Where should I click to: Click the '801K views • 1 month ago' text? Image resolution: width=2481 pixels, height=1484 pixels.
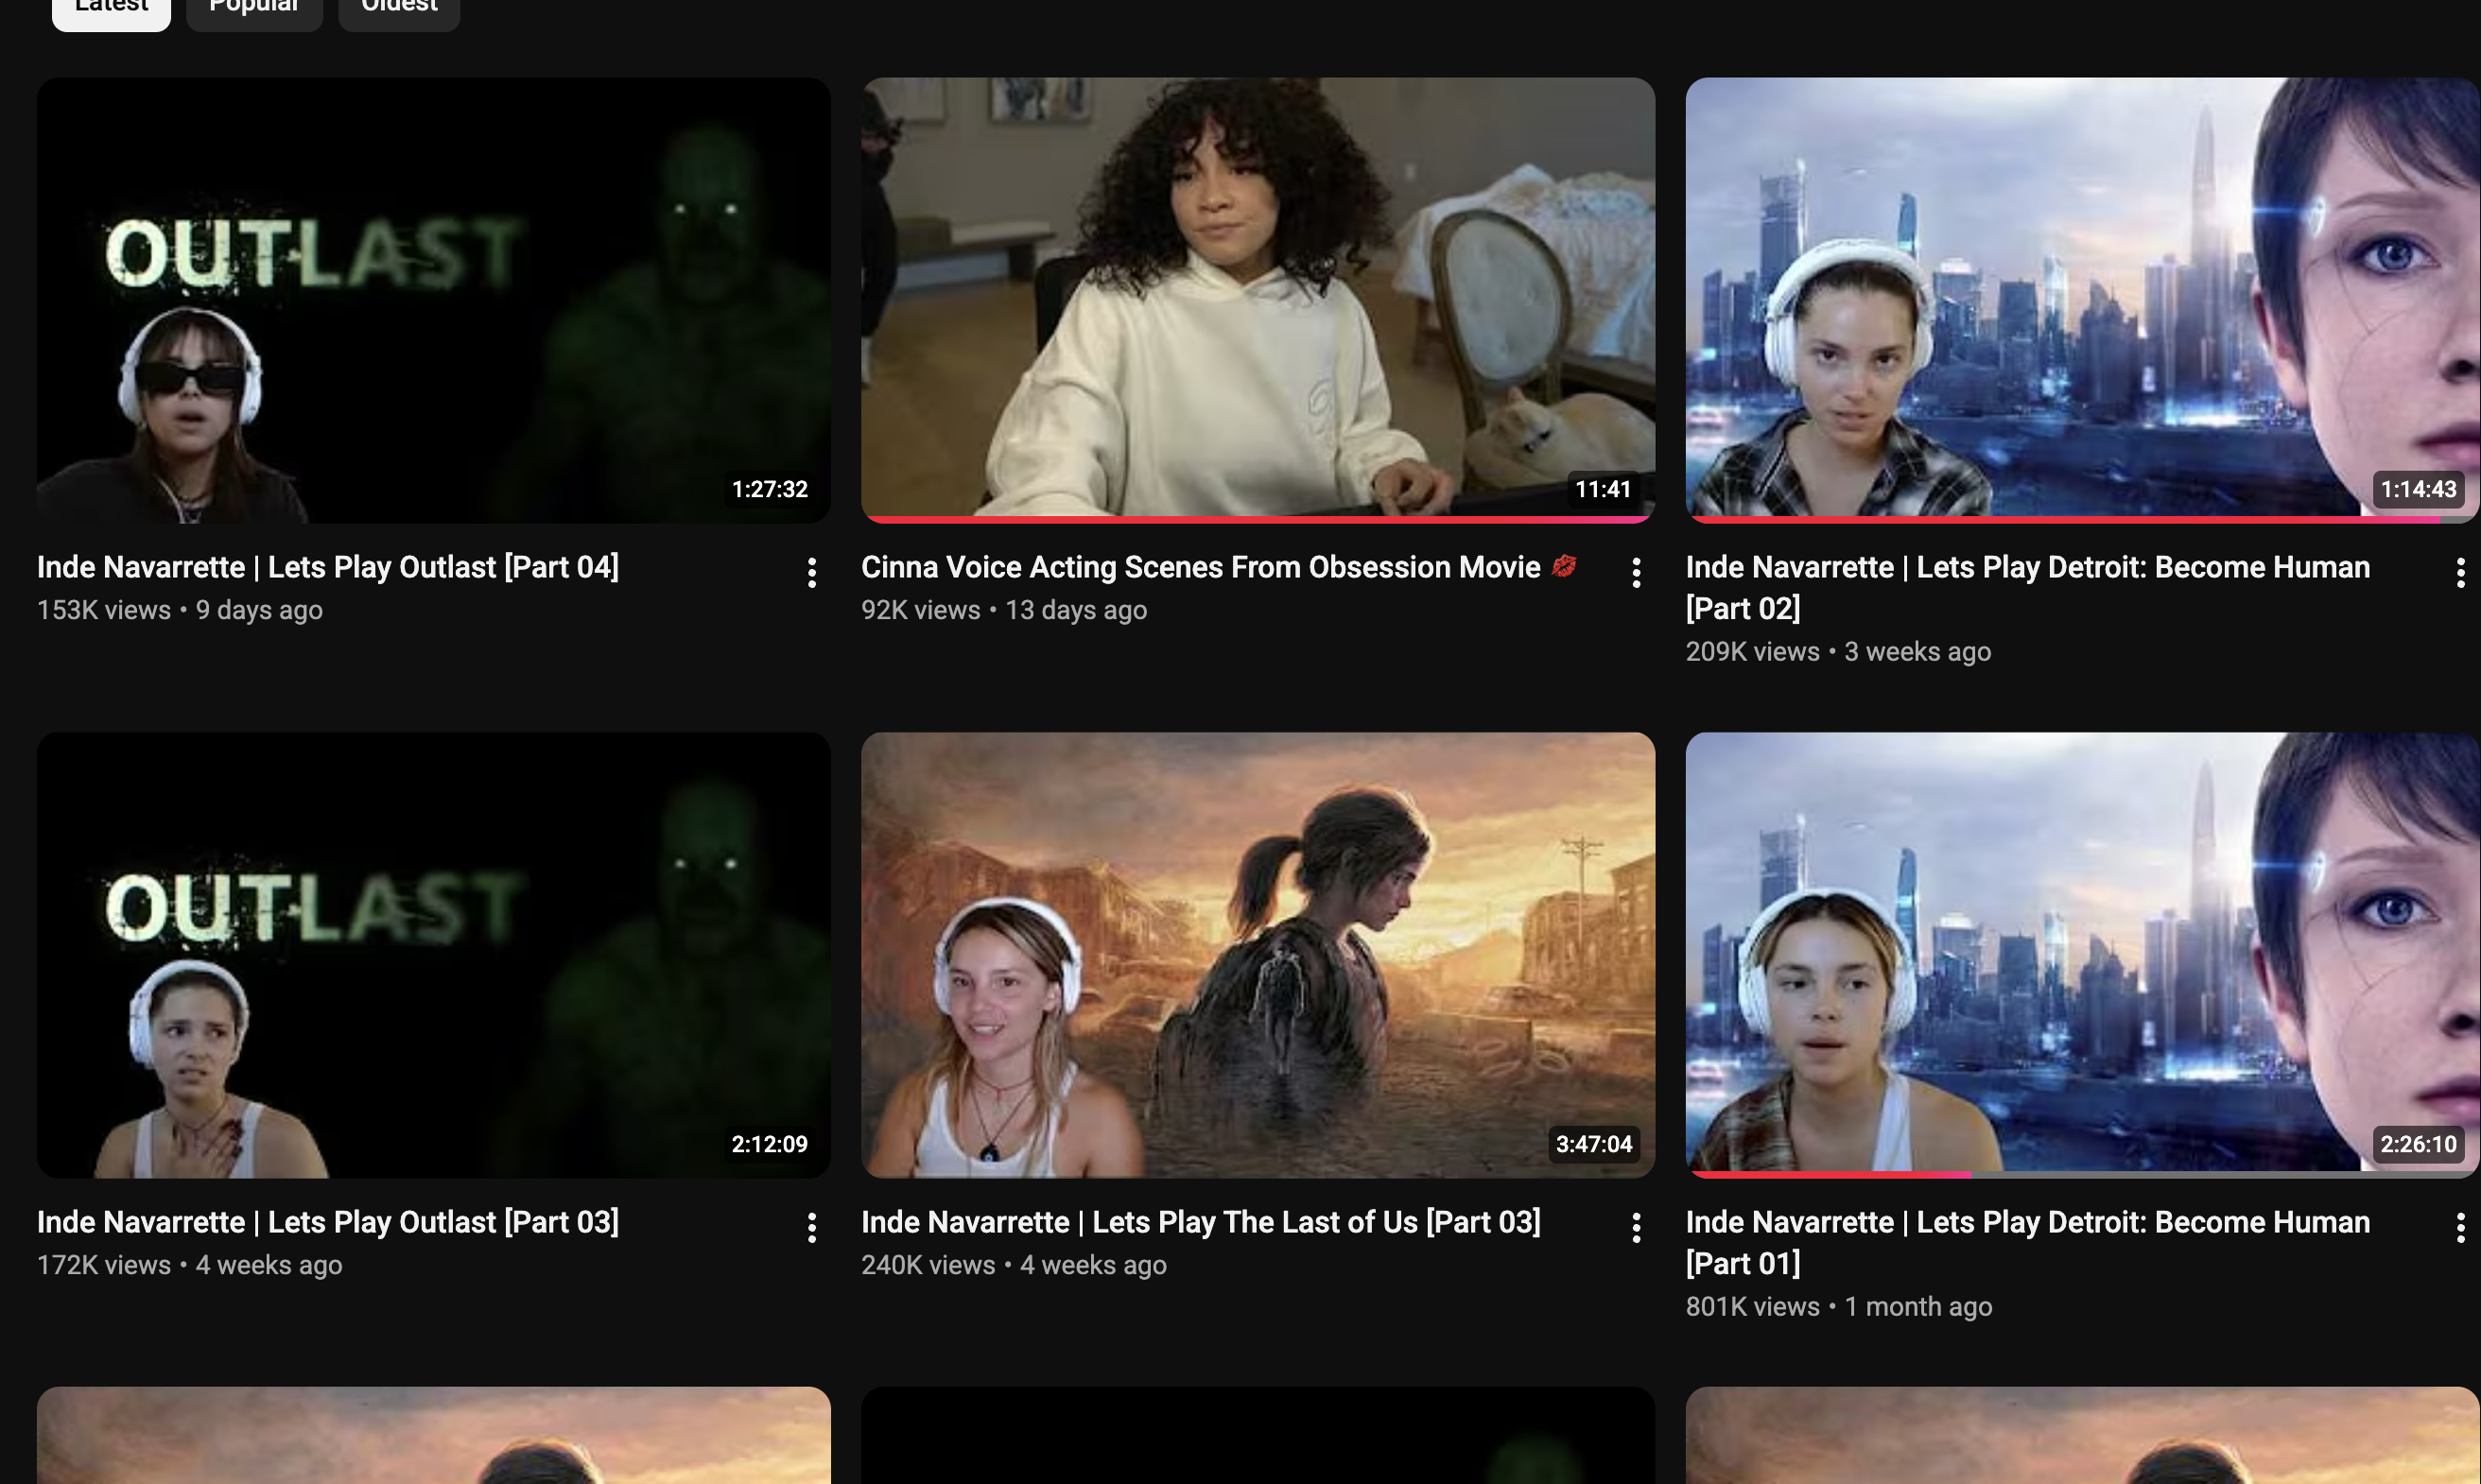click(1839, 1307)
